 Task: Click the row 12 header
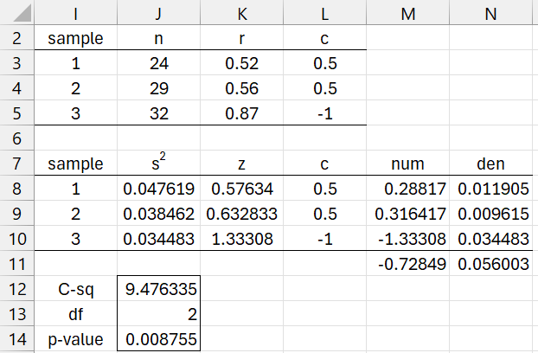click(16, 288)
